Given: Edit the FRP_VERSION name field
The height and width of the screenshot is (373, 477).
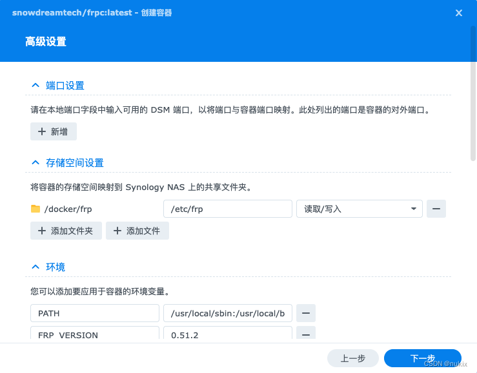Looking at the screenshot, I should [95, 333].
